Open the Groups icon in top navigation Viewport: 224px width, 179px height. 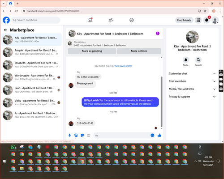coord(132,20)
